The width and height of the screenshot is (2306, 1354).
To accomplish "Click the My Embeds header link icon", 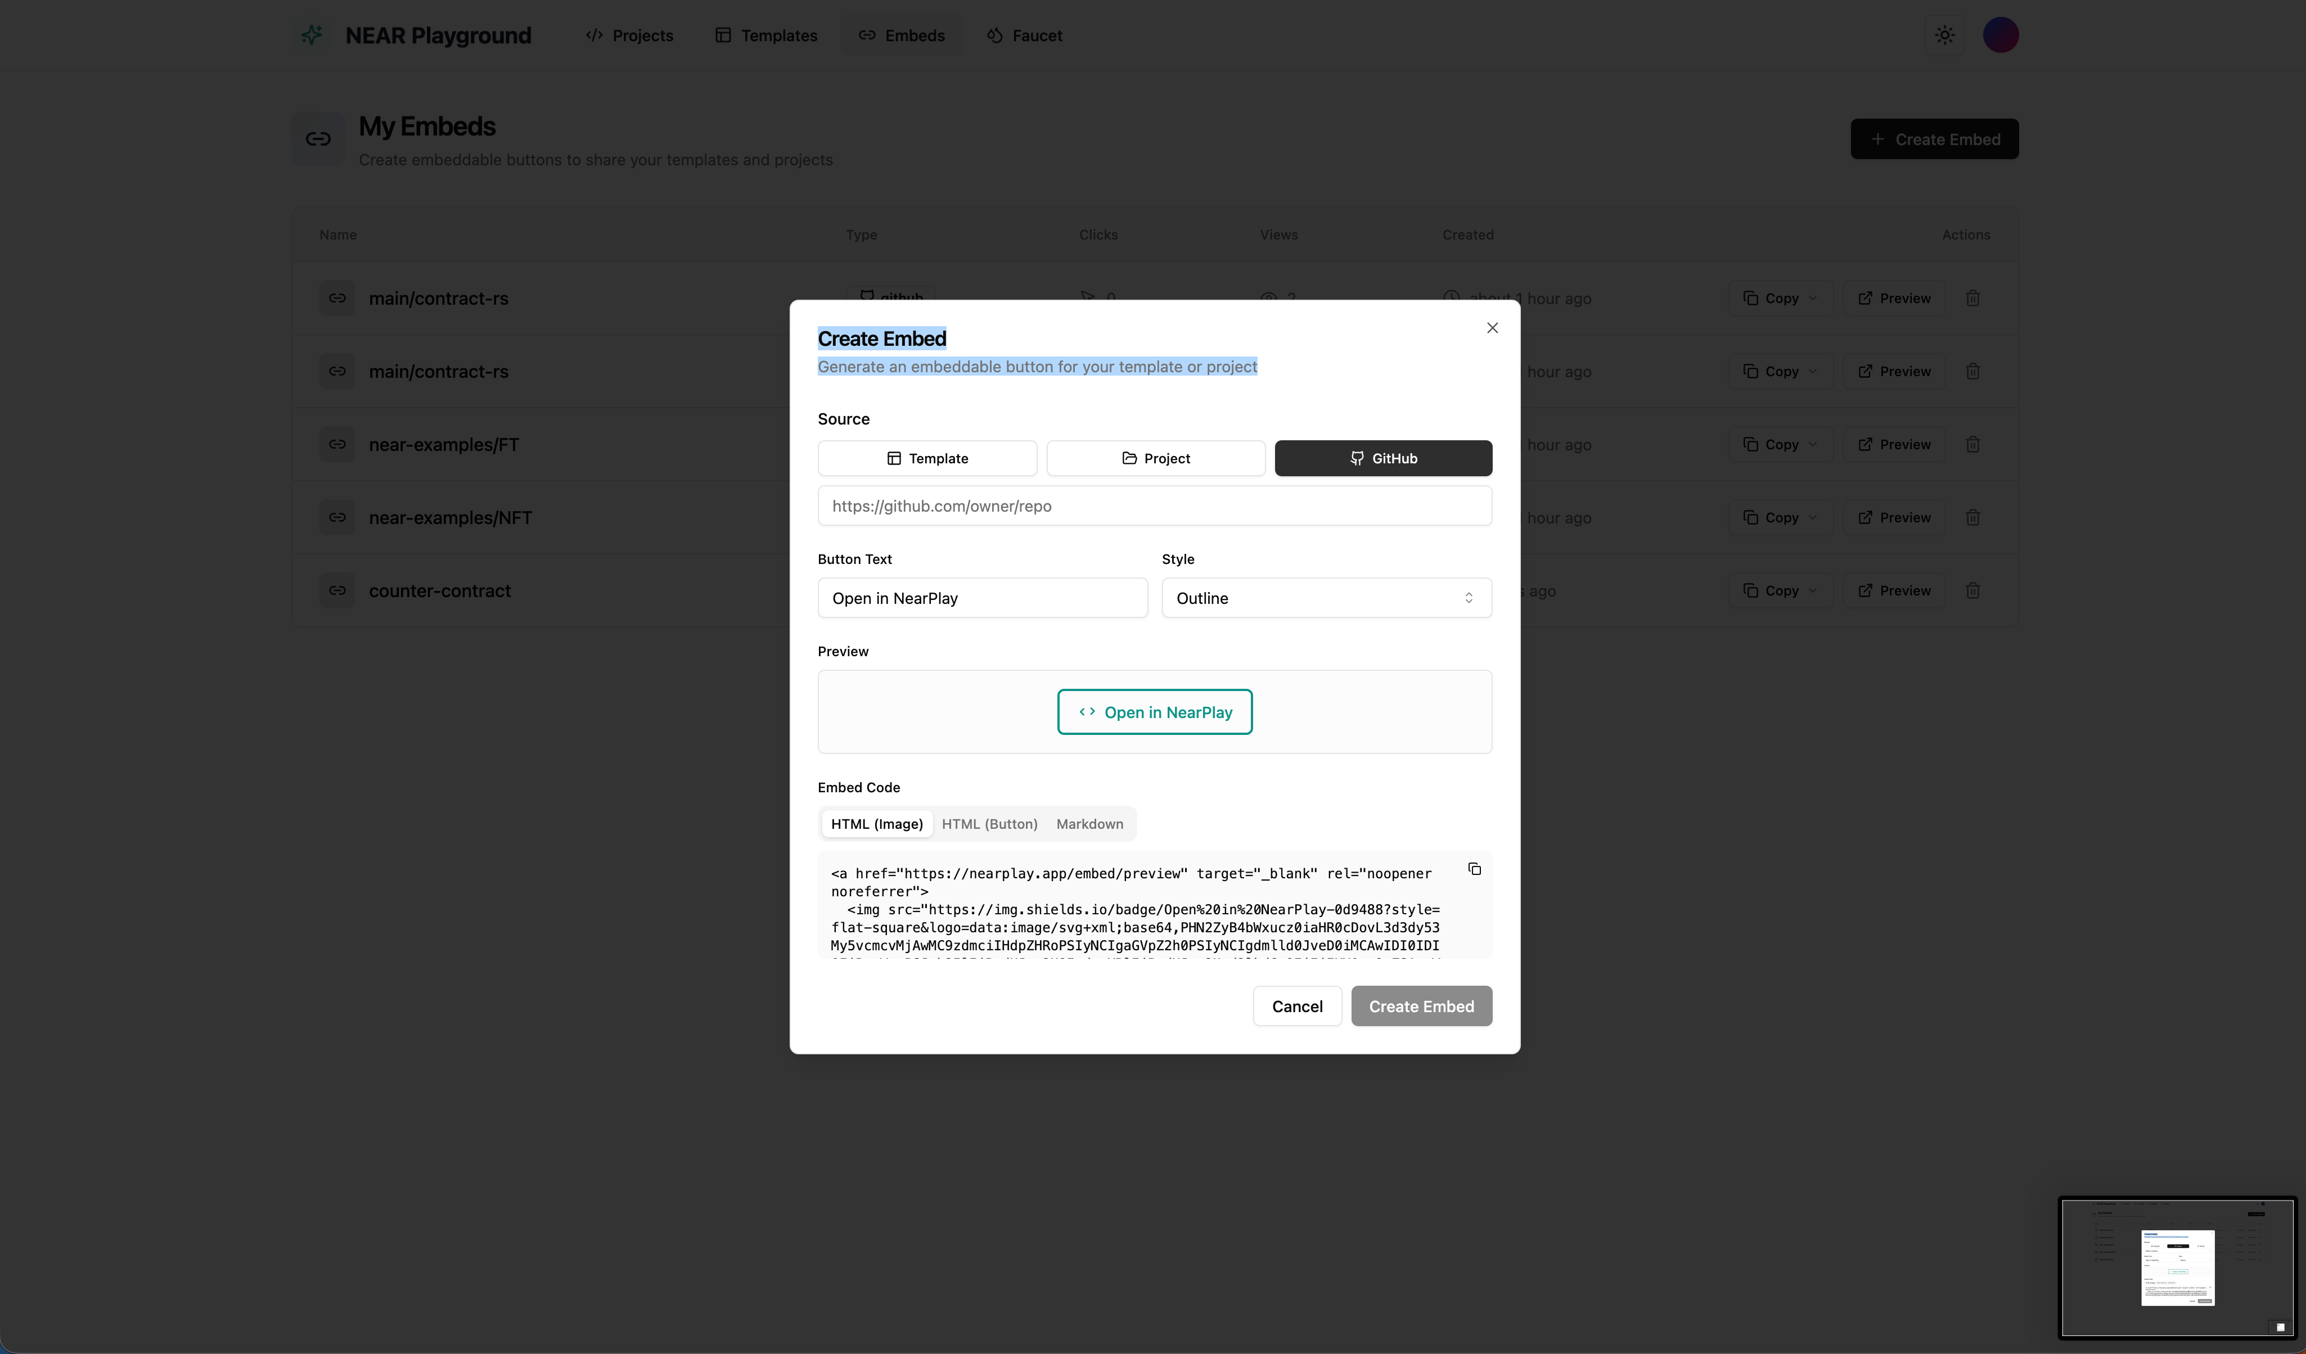I will 318,139.
